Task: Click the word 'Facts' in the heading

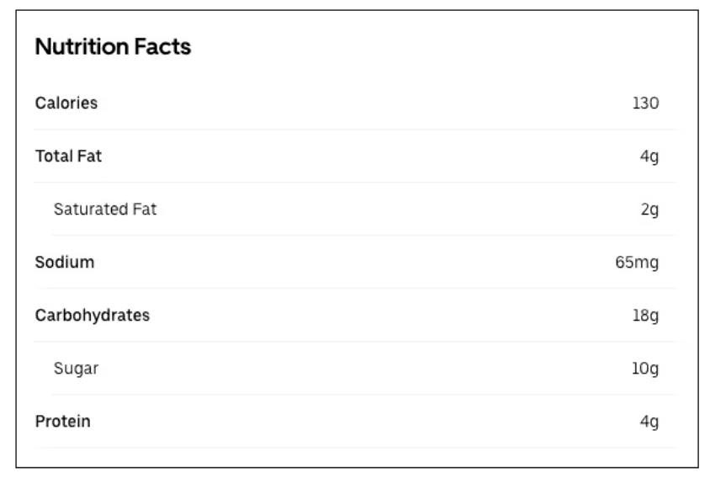Action: 166,48
